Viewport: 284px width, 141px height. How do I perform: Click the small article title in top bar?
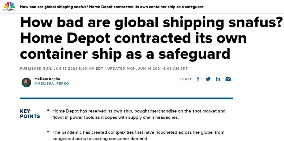(112, 7)
